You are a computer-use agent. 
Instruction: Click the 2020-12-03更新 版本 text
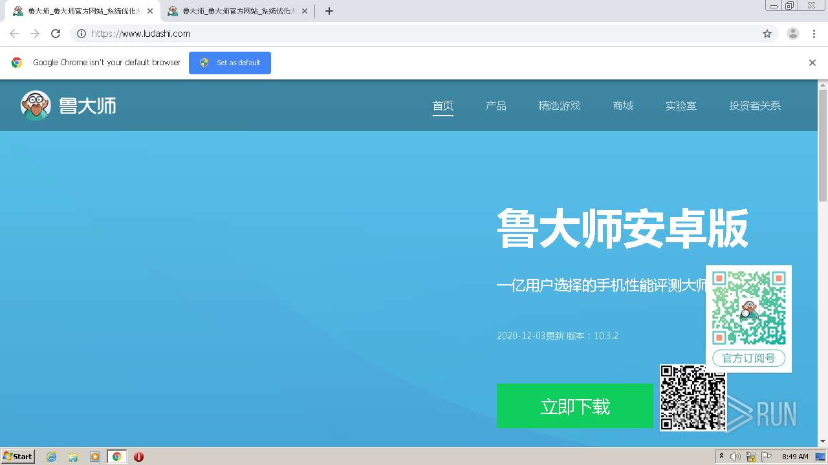tap(558, 336)
